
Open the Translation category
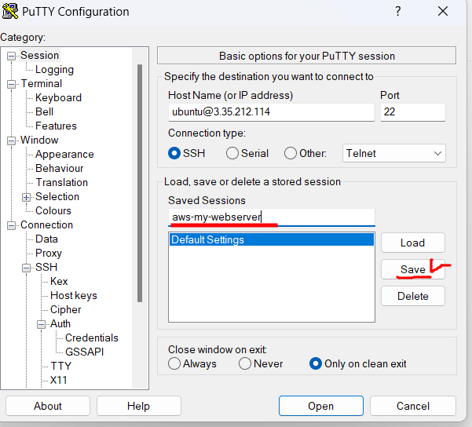coord(62,183)
